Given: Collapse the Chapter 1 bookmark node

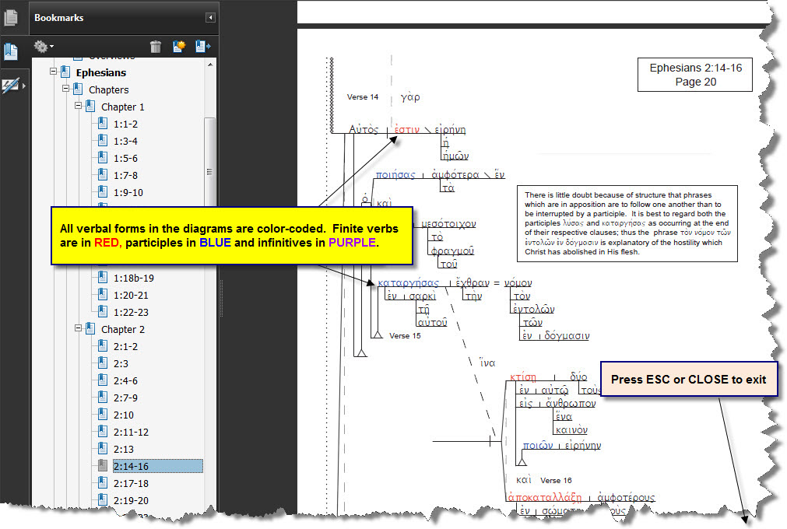Looking at the screenshot, I should [x=78, y=106].
